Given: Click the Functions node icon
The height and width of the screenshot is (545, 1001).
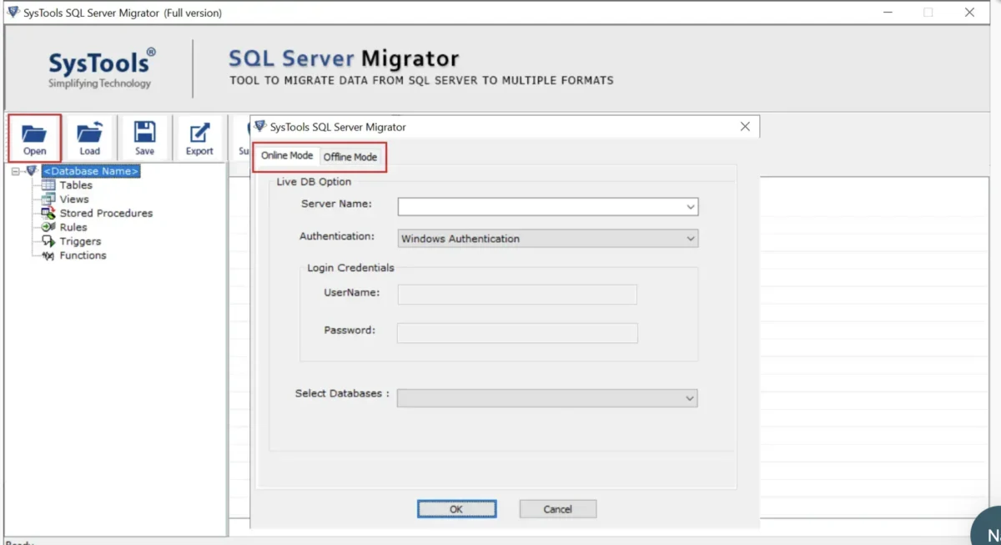Looking at the screenshot, I should click(48, 255).
